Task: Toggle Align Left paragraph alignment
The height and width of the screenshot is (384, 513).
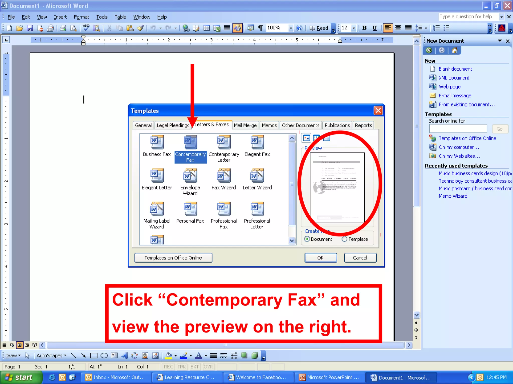Action: 388,28
